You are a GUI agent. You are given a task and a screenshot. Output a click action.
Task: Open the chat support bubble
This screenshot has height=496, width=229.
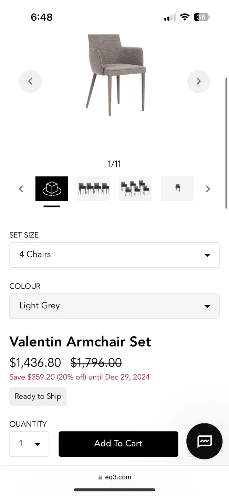tap(204, 441)
